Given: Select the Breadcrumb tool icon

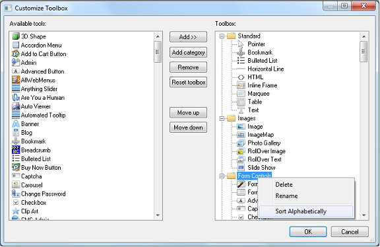Looking at the screenshot, I should (16, 150).
